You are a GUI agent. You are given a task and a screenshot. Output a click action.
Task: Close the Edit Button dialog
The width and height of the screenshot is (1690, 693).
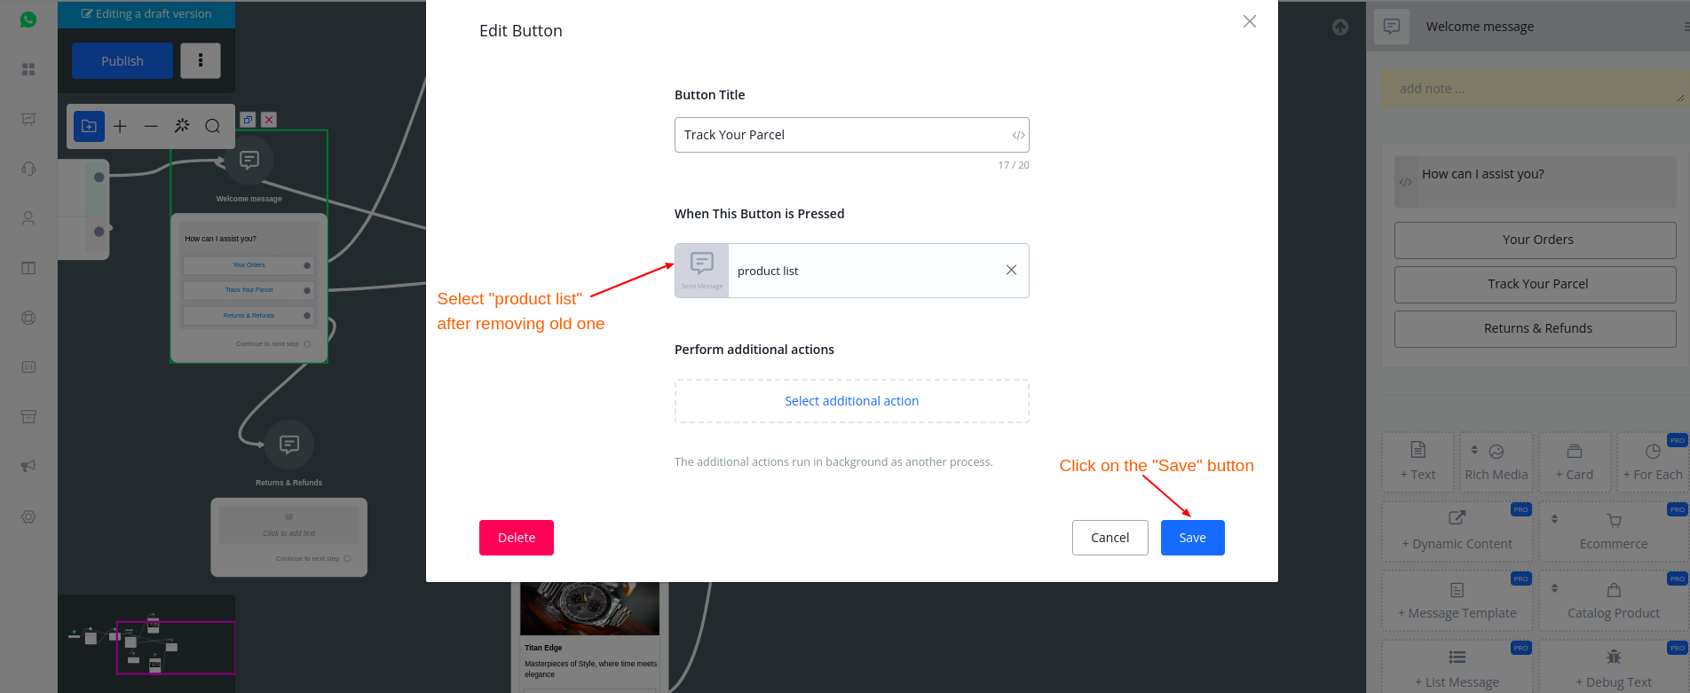[x=1249, y=21]
